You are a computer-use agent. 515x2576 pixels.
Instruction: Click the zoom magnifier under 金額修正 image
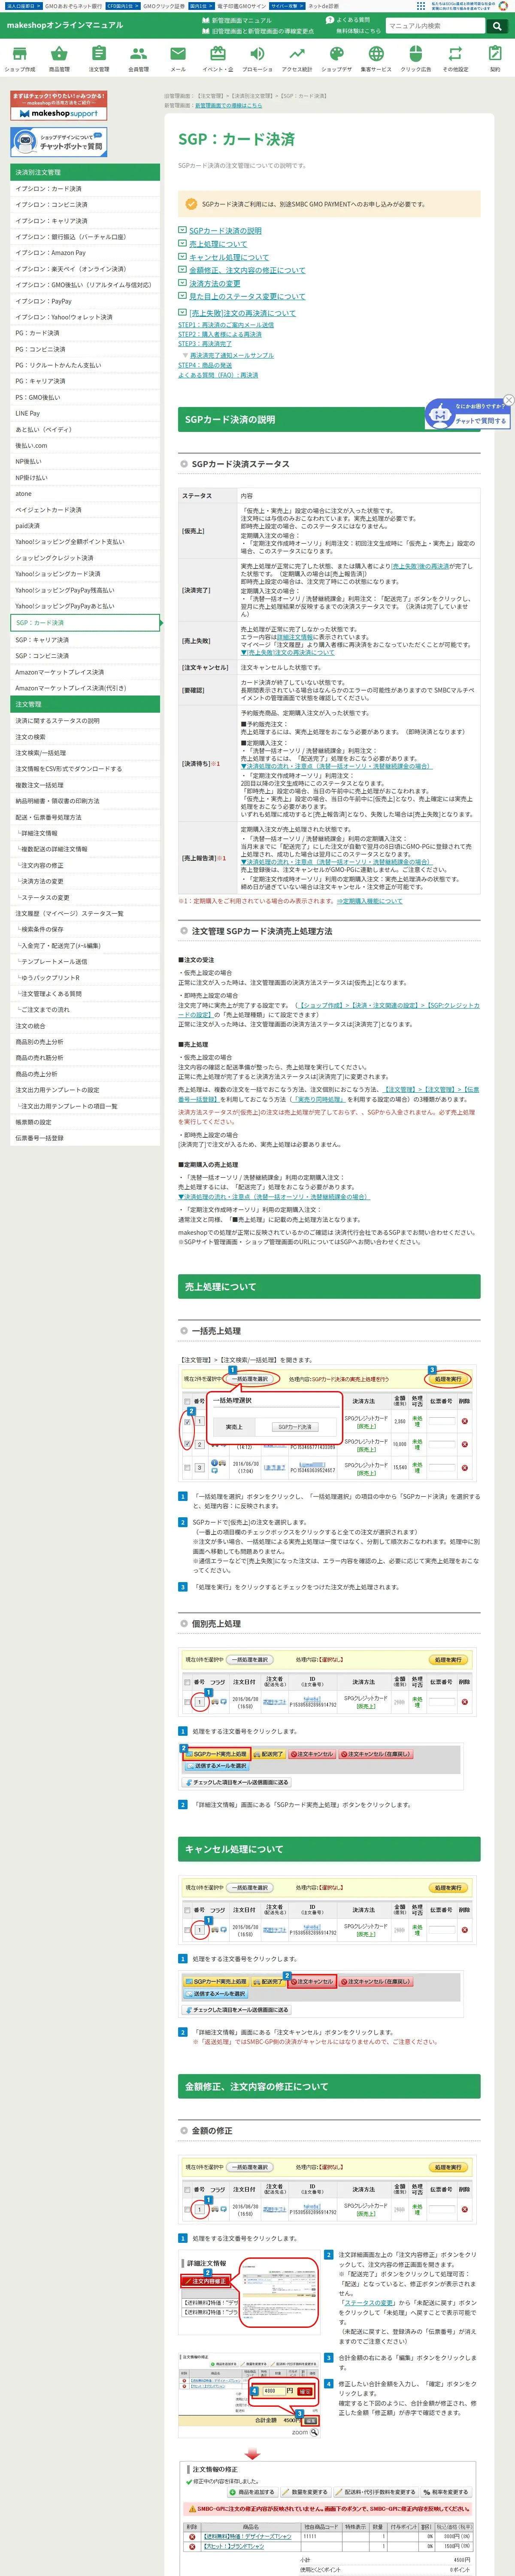pos(314,2432)
